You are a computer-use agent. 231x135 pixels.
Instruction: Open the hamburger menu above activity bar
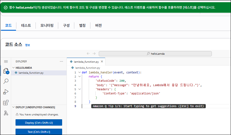(x=6, y=62)
